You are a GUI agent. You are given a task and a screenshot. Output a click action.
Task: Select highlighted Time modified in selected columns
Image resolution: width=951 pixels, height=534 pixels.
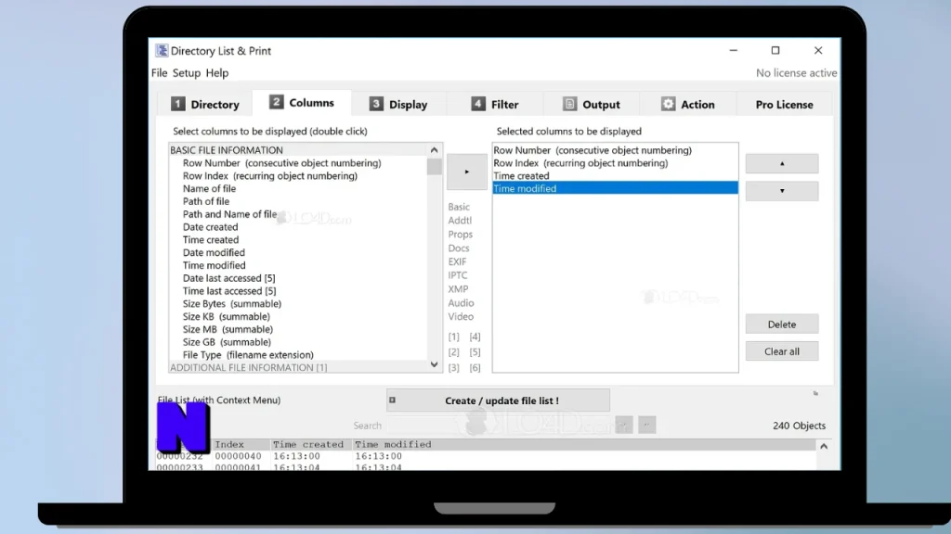pyautogui.click(x=615, y=188)
